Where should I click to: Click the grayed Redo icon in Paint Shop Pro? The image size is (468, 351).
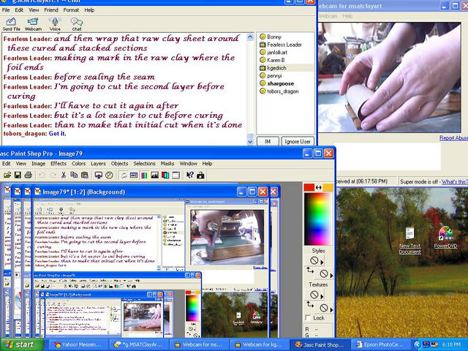click(53, 175)
